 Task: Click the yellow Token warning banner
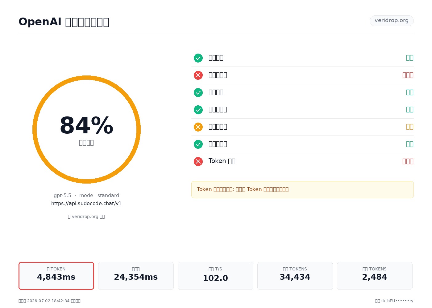(x=302, y=189)
